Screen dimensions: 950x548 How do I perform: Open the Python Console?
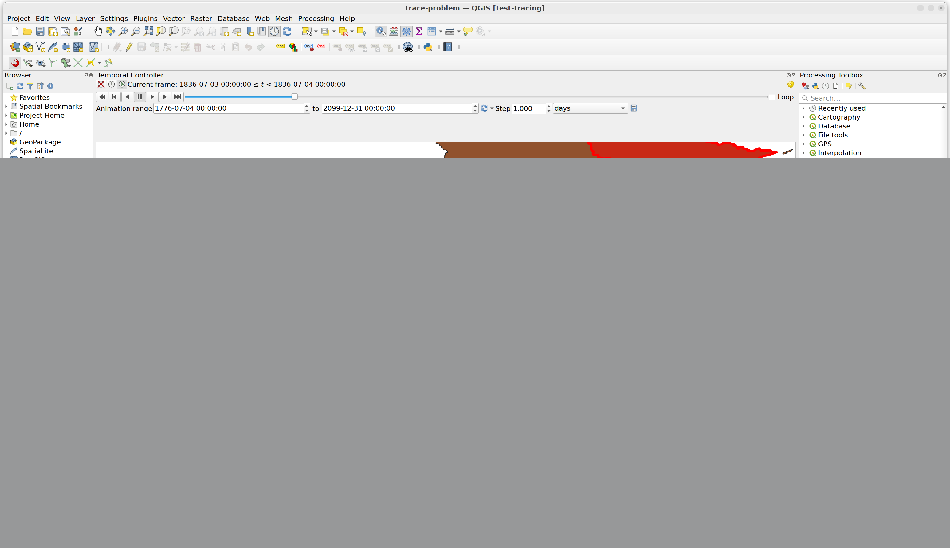(x=428, y=47)
